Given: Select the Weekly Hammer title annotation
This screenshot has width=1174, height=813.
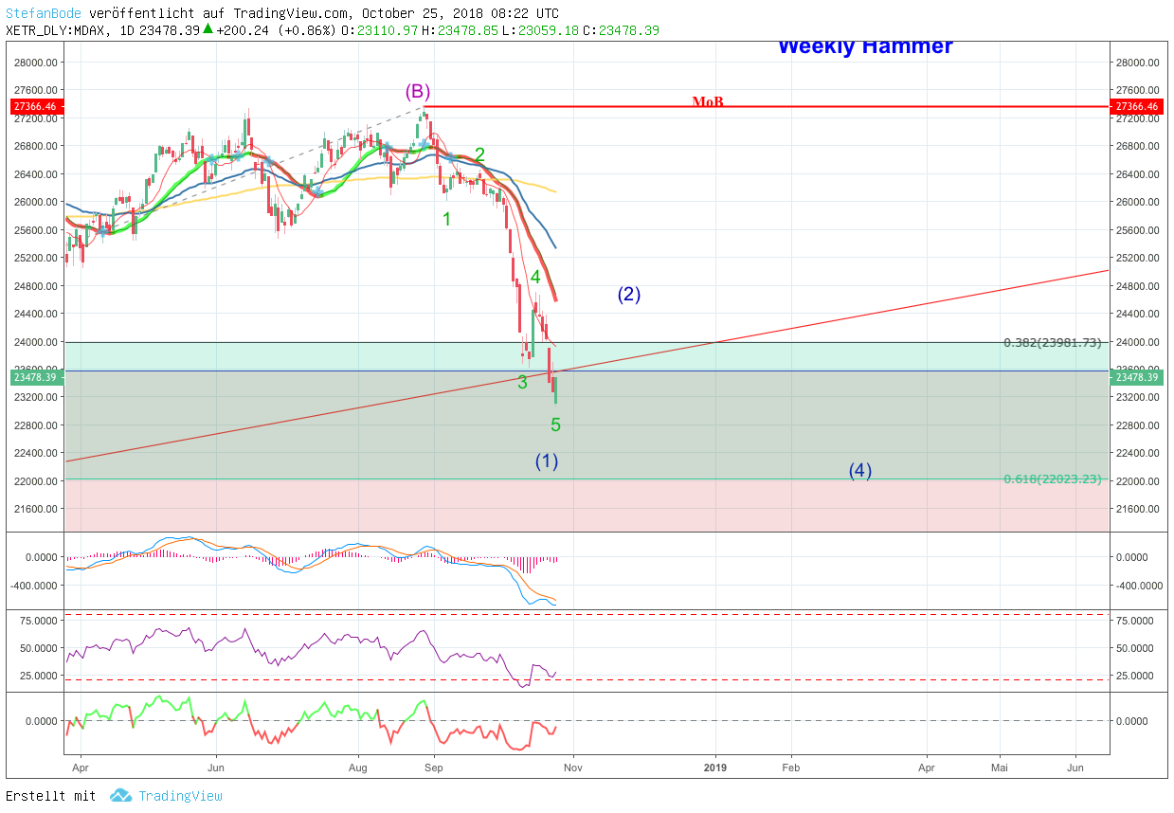Looking at the screenshot, I should [865, 46].
